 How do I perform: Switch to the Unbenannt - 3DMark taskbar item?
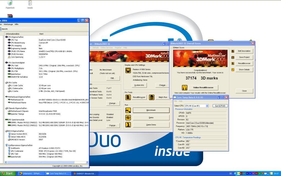point(31,174)
